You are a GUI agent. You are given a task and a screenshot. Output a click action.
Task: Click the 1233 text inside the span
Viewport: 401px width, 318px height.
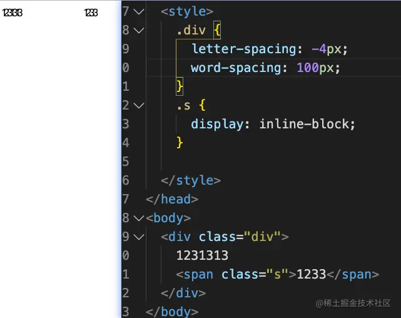[312, 274]
